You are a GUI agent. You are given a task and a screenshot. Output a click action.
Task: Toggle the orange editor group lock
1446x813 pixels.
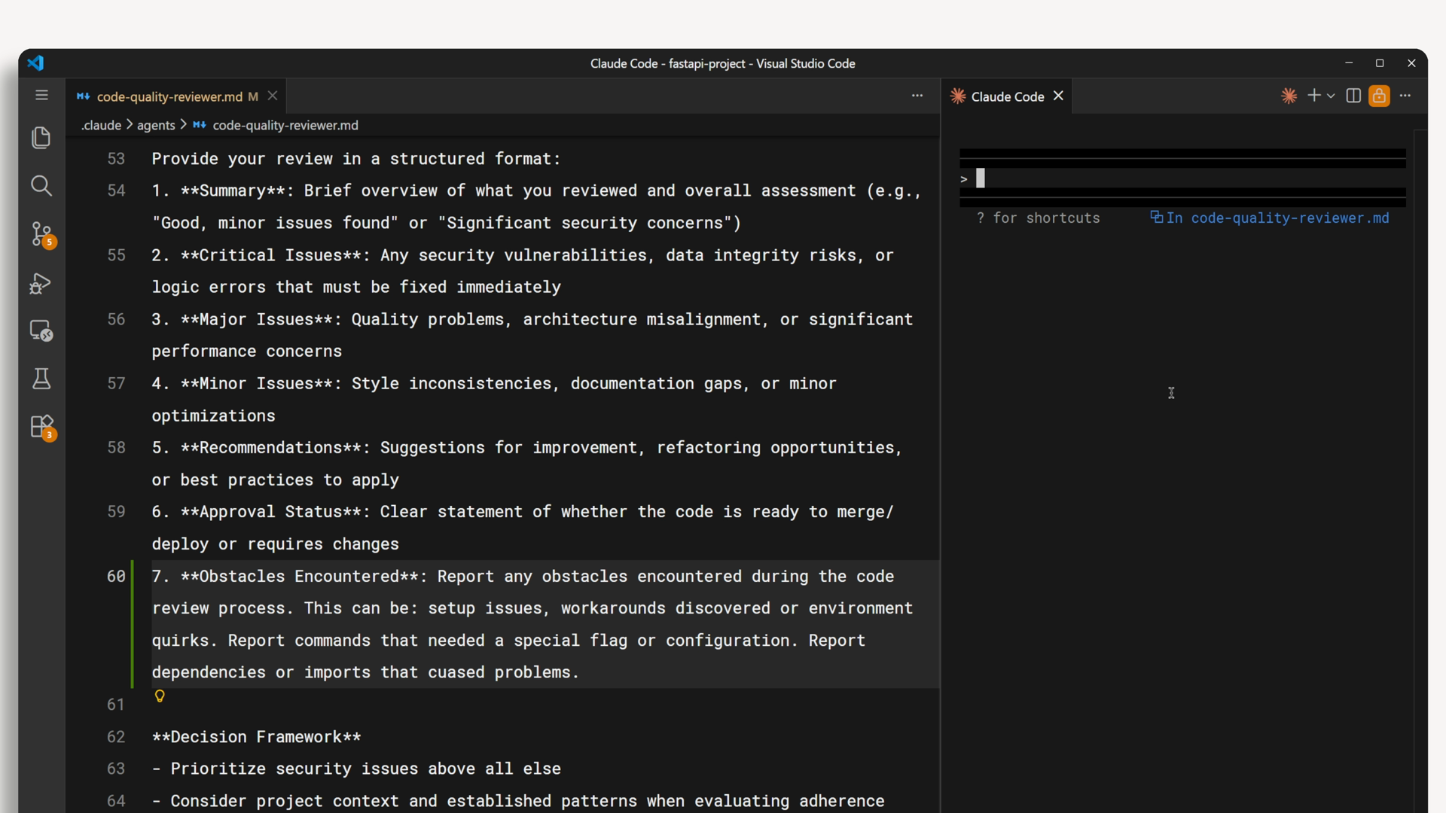point(1379,96)
